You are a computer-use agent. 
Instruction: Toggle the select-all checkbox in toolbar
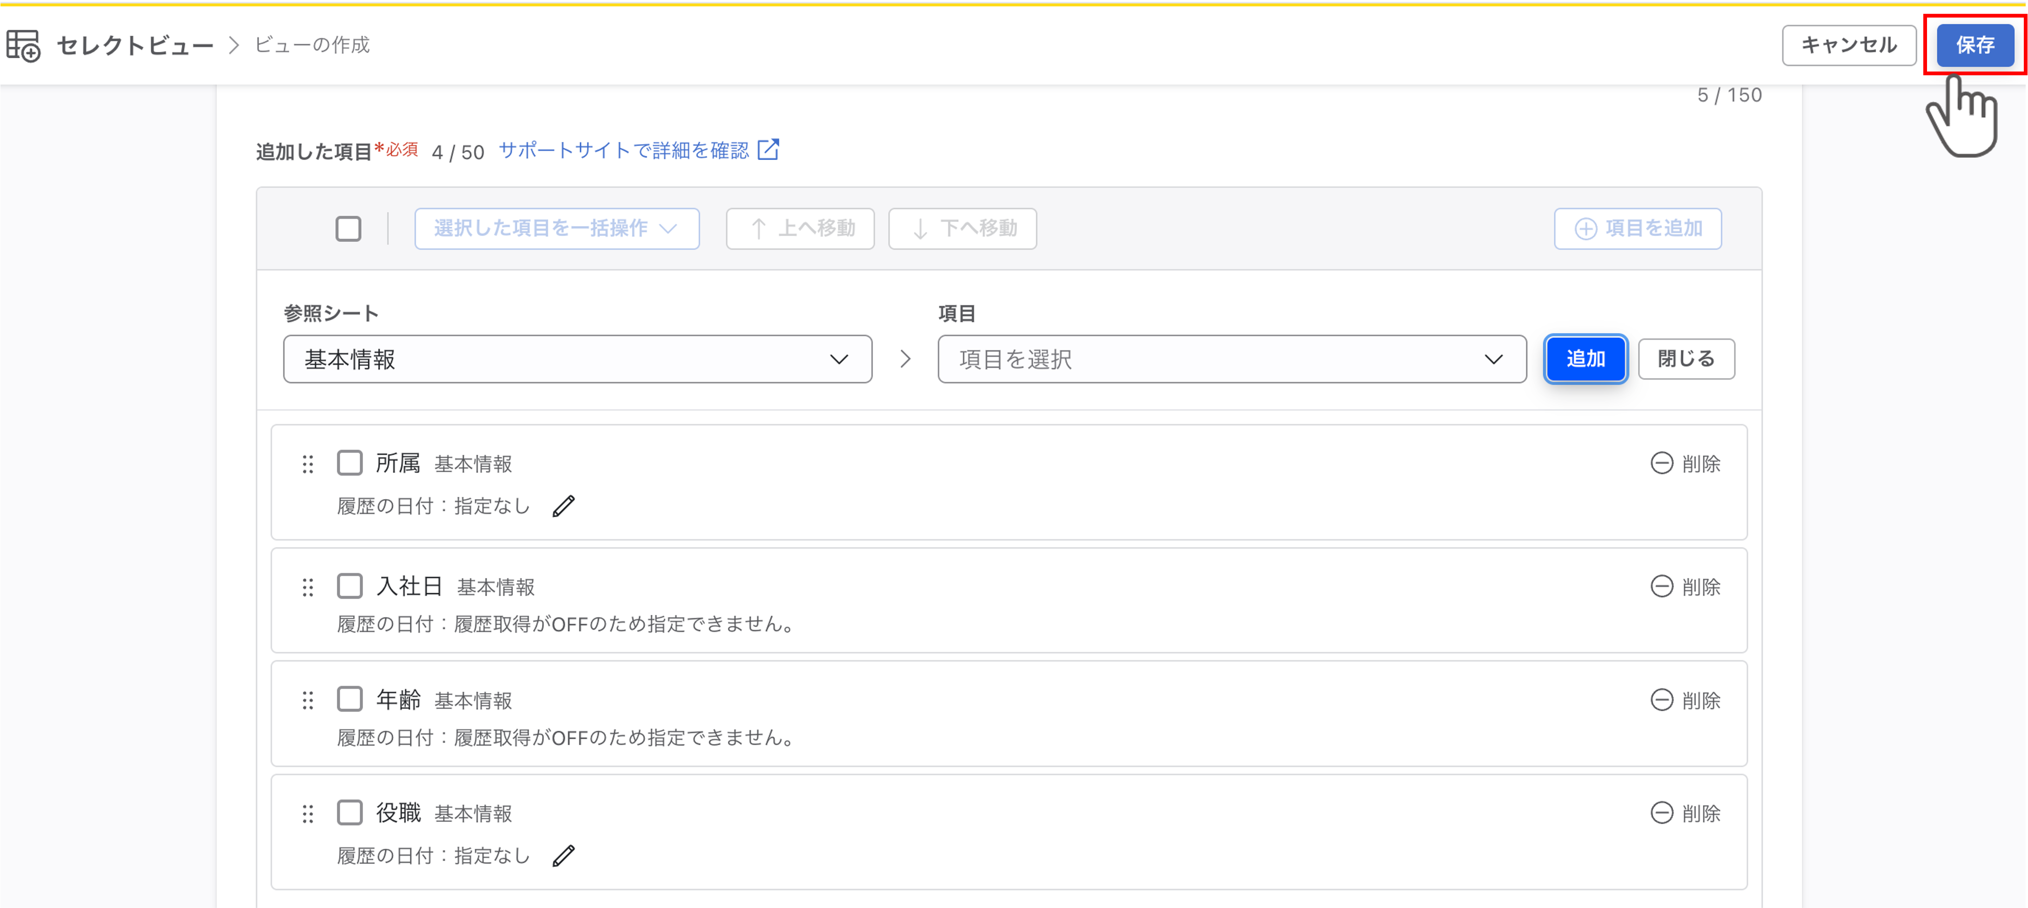pyautogui.click(x=348, y=229)
